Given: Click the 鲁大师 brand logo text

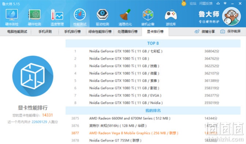Looking at the screenshot, I should [209, 14].
